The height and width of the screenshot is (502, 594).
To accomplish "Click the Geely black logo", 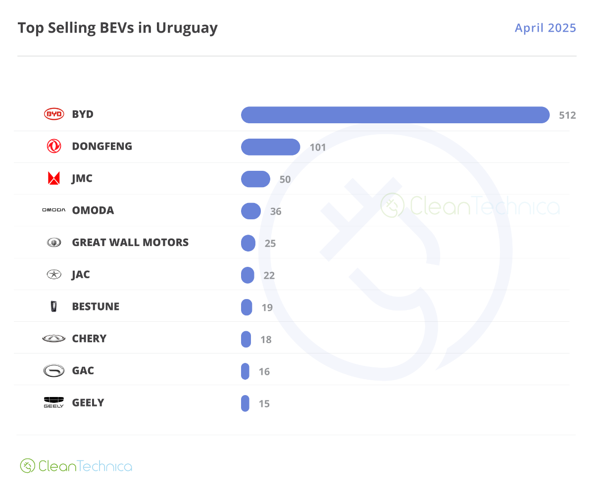I will [x=54, y=402].
